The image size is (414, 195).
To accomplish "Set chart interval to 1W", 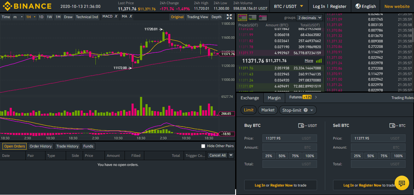I will (49, 17).
